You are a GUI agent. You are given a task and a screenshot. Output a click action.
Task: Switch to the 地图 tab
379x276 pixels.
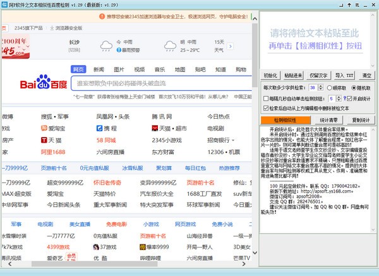180,69
